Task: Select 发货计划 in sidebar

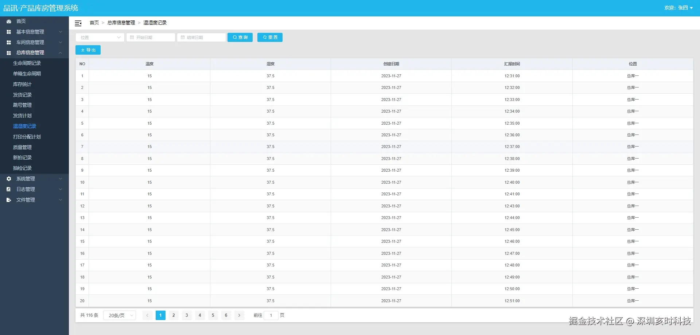Action: [22, 116]
